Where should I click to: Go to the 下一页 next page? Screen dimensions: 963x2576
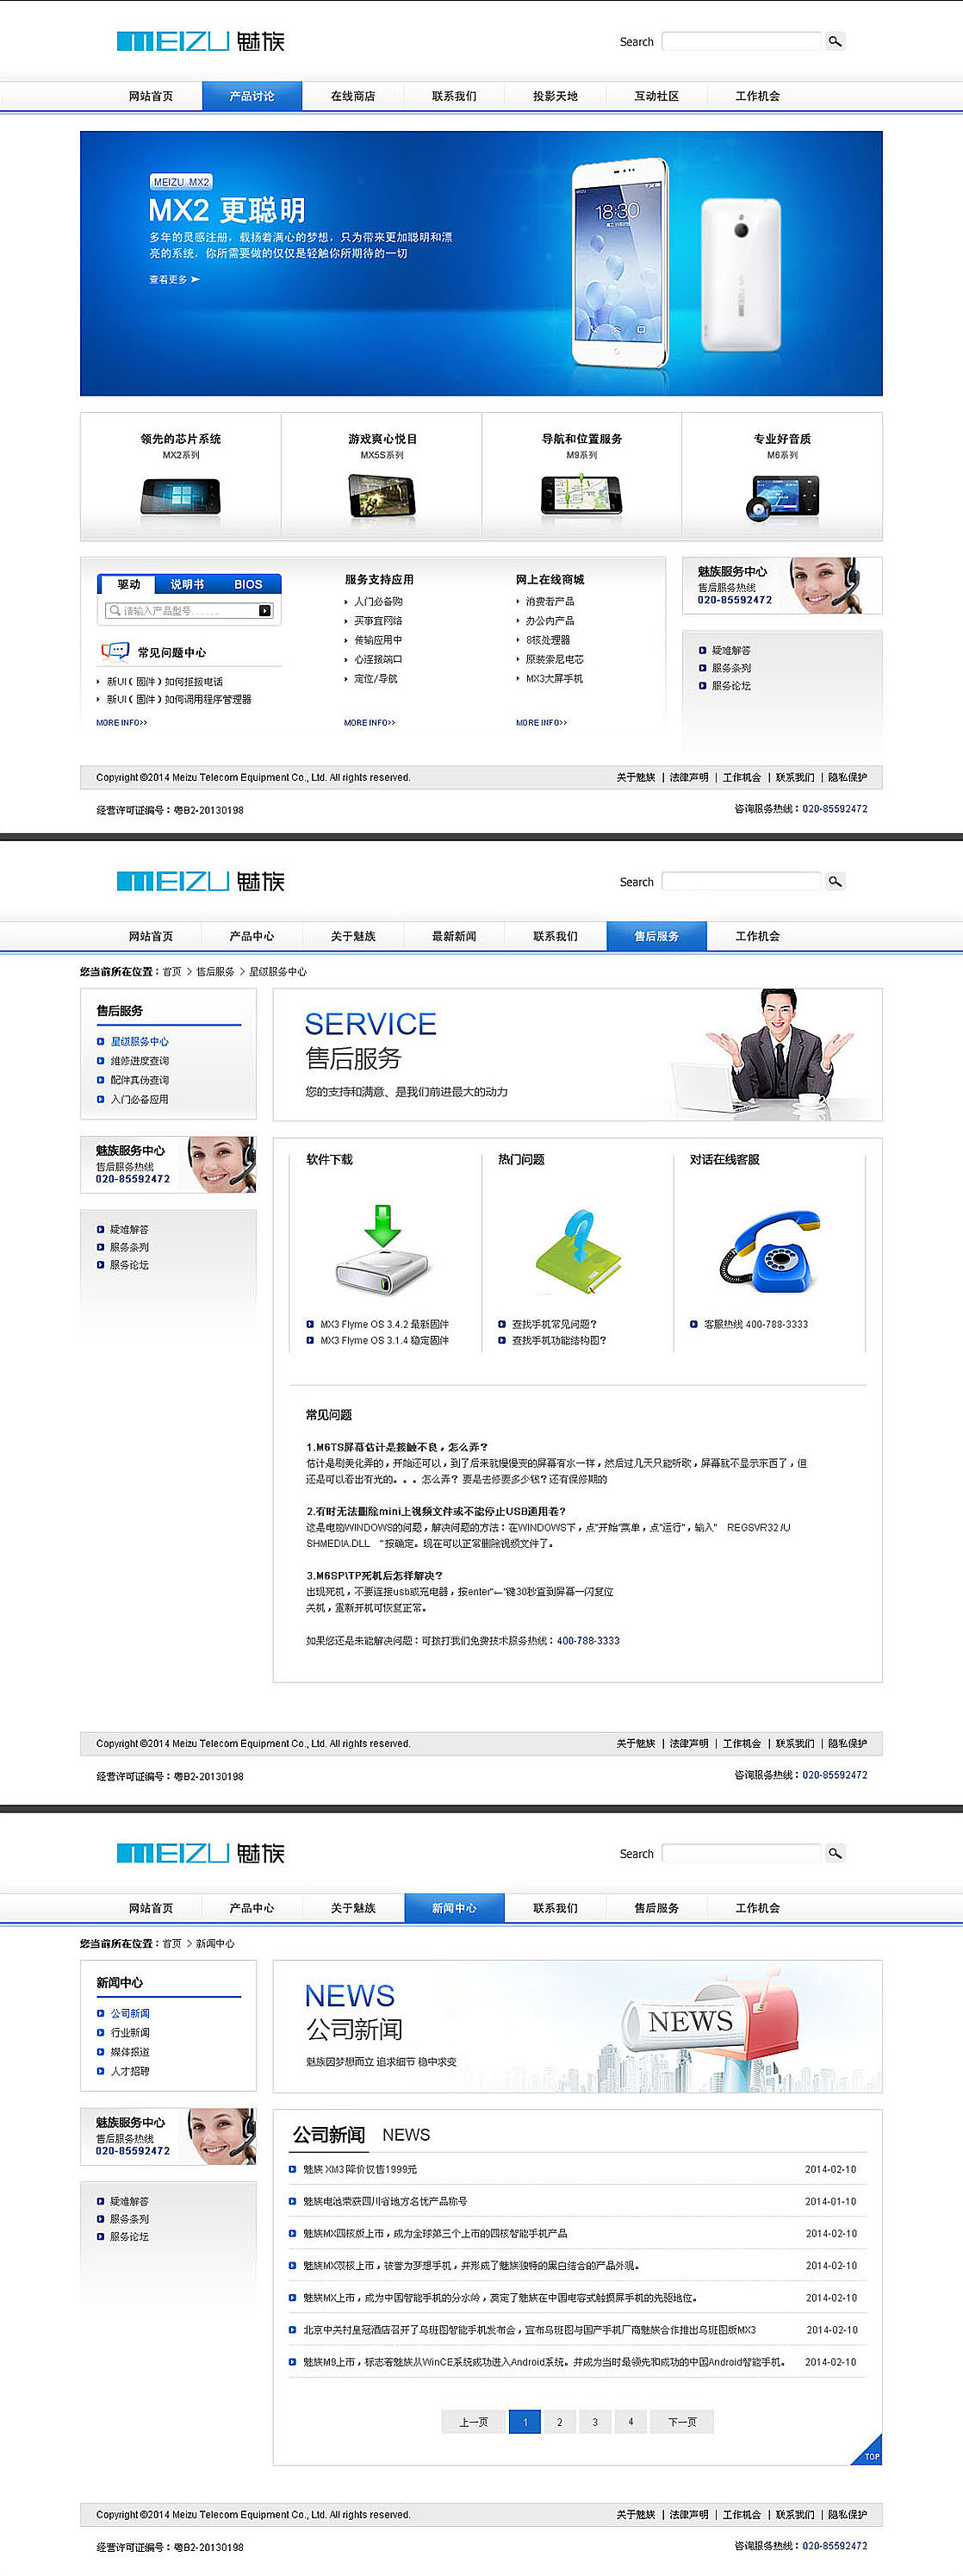coord(682,2422)
